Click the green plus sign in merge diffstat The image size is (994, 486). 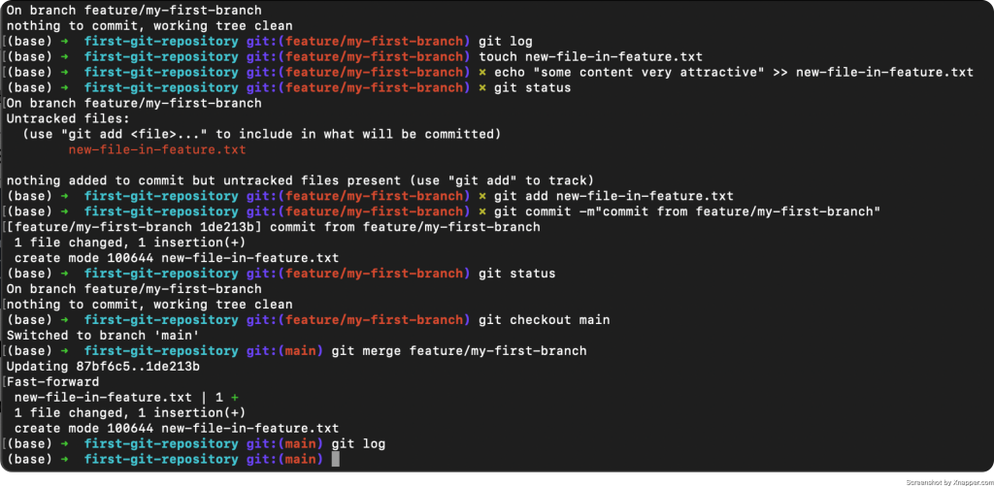click(235, 398)
